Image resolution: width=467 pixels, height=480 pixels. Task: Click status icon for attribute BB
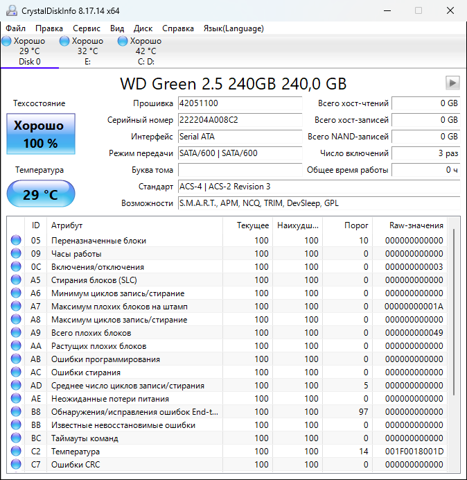pos(16,425)
